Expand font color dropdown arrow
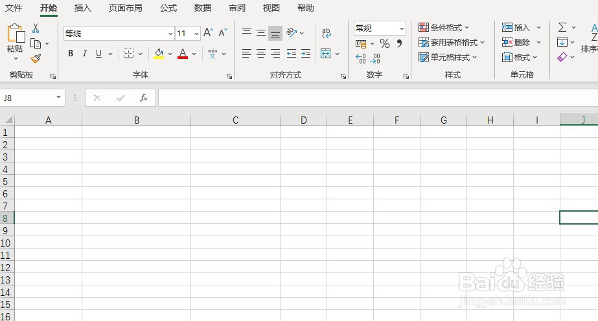Screen dimensions: 598x321 (x=194, y=54)
